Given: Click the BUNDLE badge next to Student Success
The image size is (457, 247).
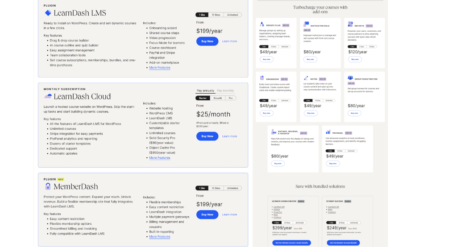Looking at the screenshot, I should 348,201.
